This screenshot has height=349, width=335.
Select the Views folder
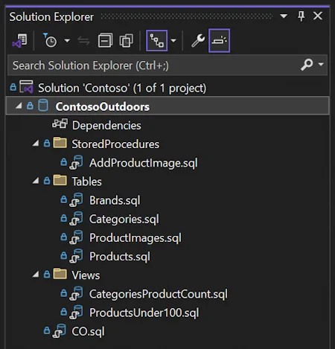click(86, 275)
